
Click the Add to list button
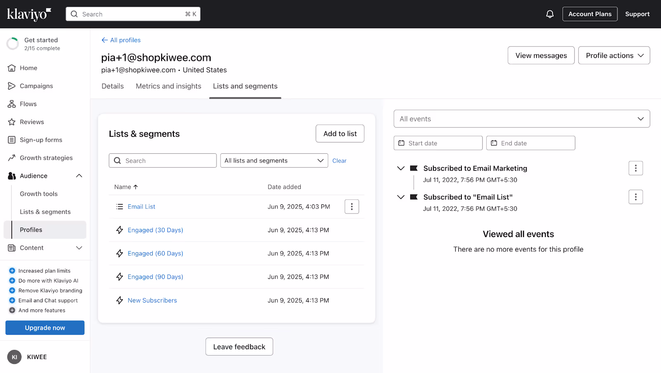340,134
